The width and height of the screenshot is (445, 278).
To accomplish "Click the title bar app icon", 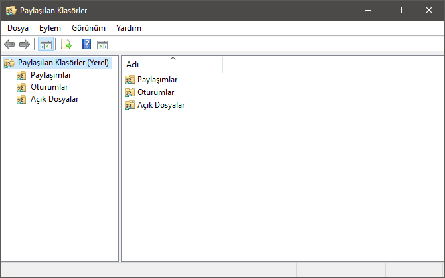I will click(x=11, y=11).
